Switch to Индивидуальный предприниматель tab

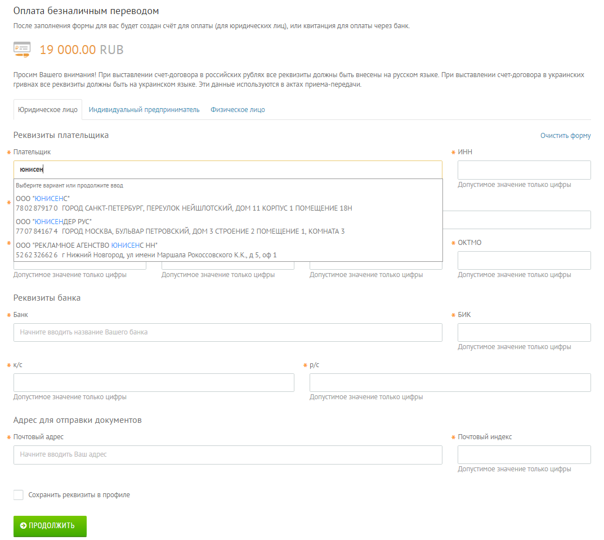144,110
